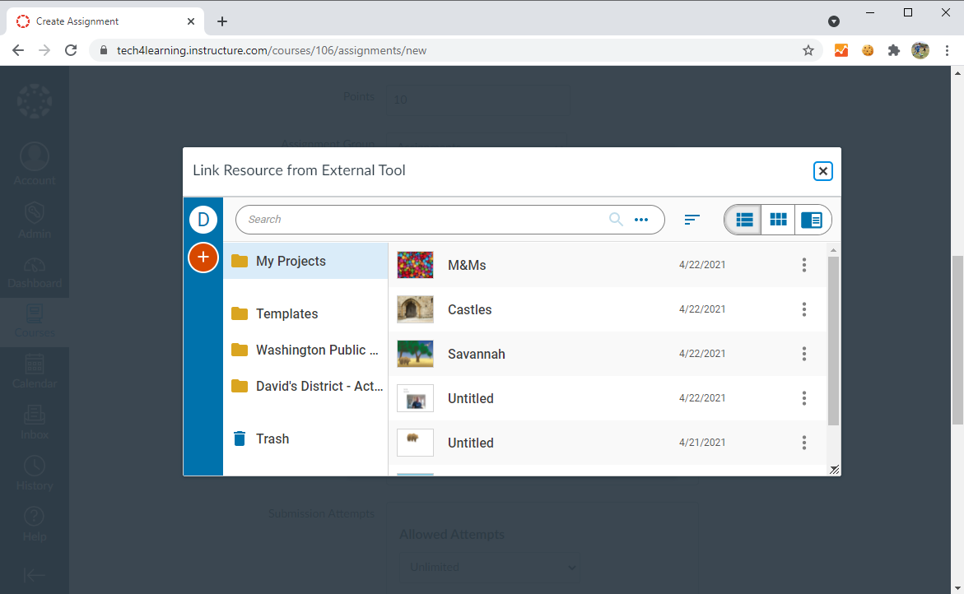Click the page vertical scrollbar
964x594 pixels.
[958, 341]
